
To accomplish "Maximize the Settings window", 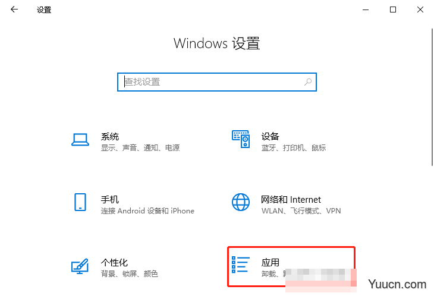I will tap(393, 10).
